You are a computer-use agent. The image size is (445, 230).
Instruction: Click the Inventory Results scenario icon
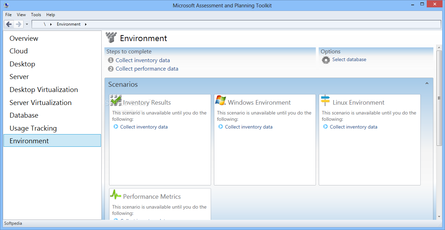click(116, 100)
